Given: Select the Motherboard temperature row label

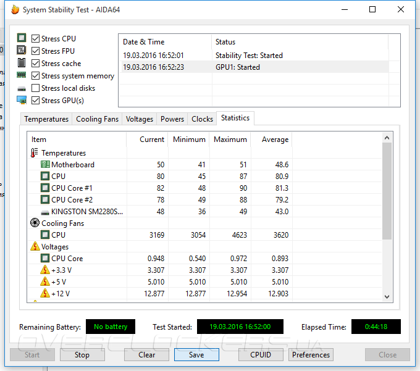Looking at the screenshot, I should coord(73,165).
